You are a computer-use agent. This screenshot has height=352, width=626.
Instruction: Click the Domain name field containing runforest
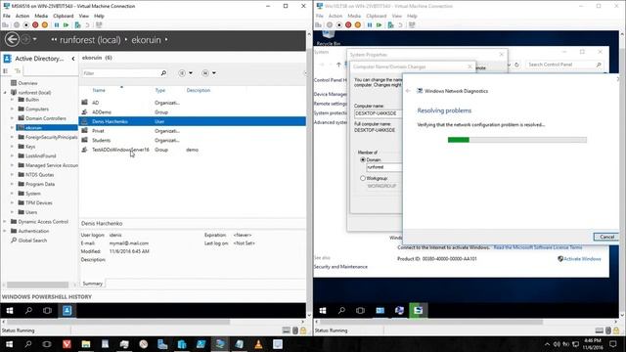point(384,167)
